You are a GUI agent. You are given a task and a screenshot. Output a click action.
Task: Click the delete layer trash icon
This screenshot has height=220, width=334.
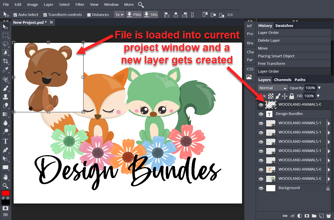point(329,216)
